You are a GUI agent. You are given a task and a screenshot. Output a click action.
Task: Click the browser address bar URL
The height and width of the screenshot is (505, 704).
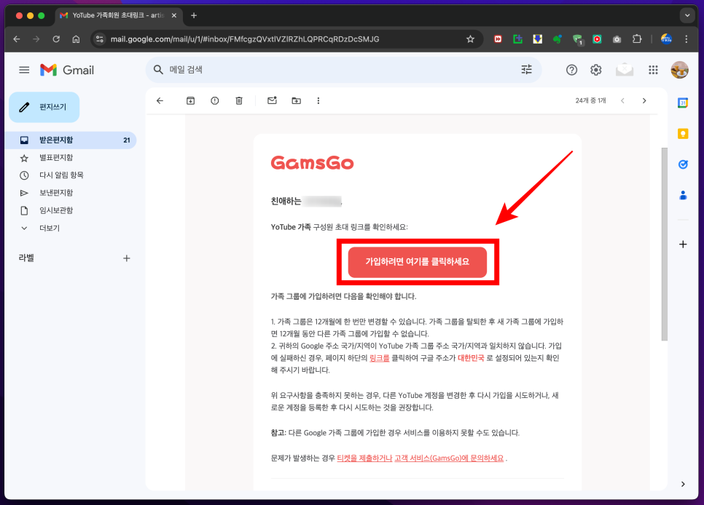click(x=245, y=39)
